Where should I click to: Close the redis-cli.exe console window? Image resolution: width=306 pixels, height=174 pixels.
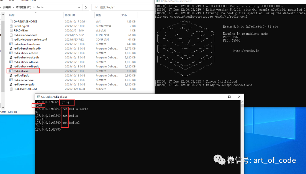pos(239,97)
